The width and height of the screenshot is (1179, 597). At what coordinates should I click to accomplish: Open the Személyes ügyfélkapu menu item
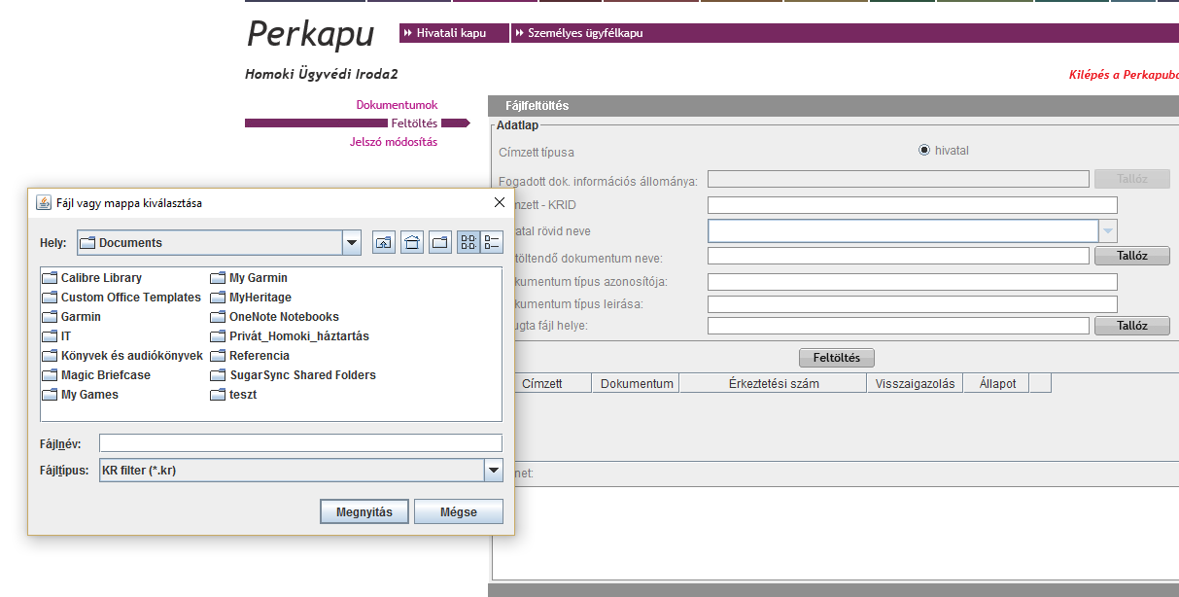(x=582, y=33)
